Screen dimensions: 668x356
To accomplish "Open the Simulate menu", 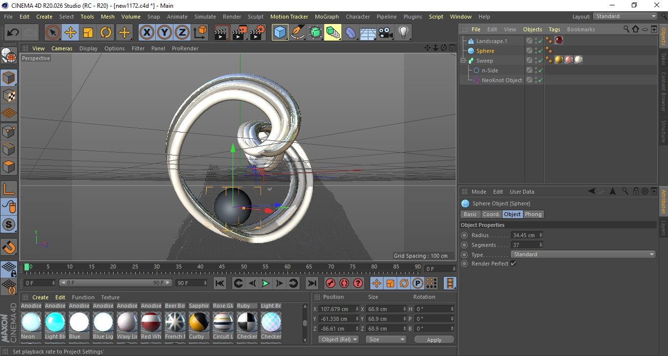I will (205, 17).
